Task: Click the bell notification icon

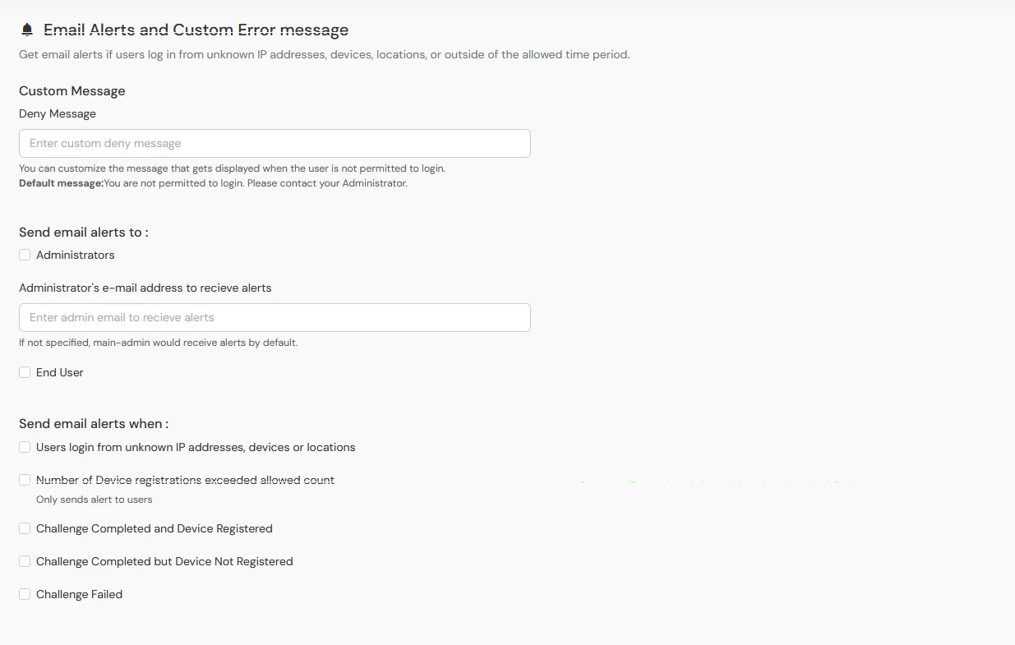Action: pos(27,28)
